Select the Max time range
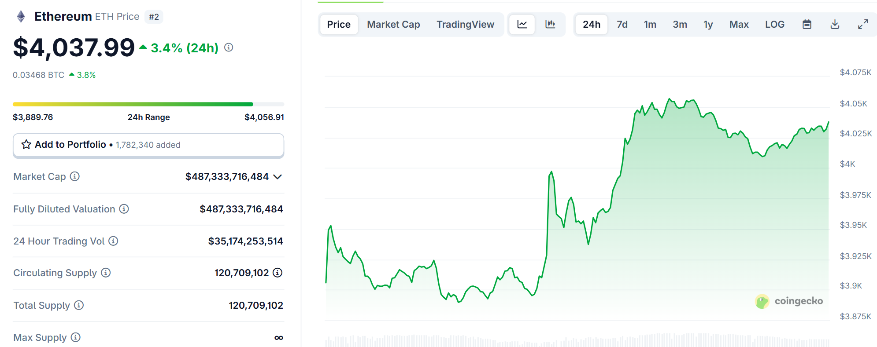Viewport: 877px width, 347px height. pos(739,24)
